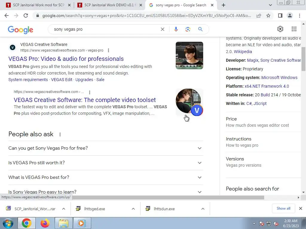Screen dimensions: 306x229
Task: Go back to the previous page
Action: [7, 16]
